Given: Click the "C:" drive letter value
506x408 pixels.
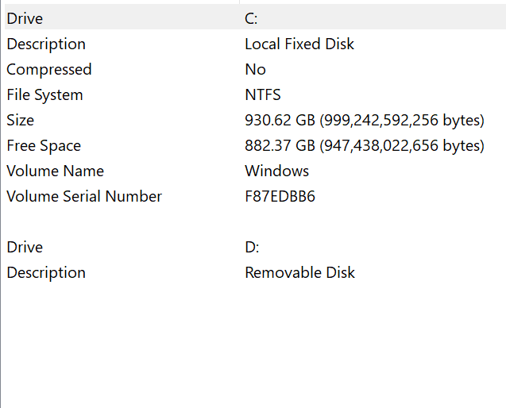Looking at the screenshot, I should [x=251, y=18].
